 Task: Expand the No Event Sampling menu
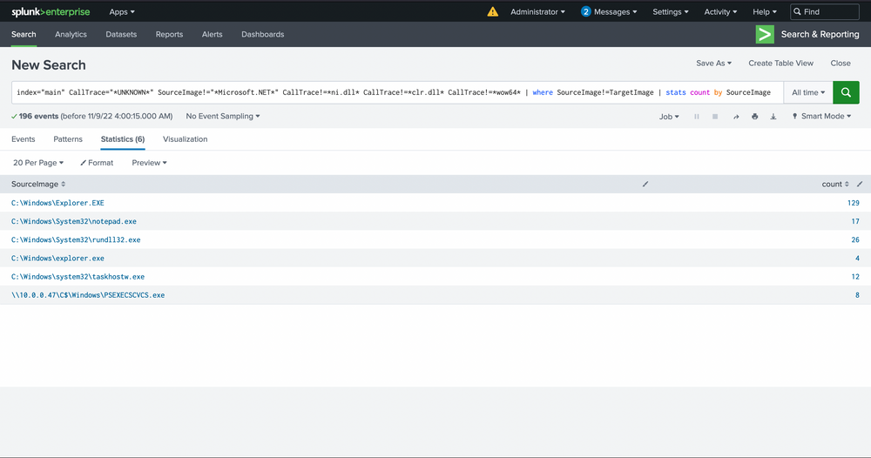pos(223,117)
